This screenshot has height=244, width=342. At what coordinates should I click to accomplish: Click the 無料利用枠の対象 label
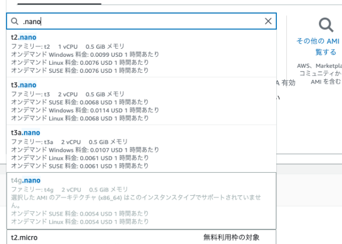[231, 237]
